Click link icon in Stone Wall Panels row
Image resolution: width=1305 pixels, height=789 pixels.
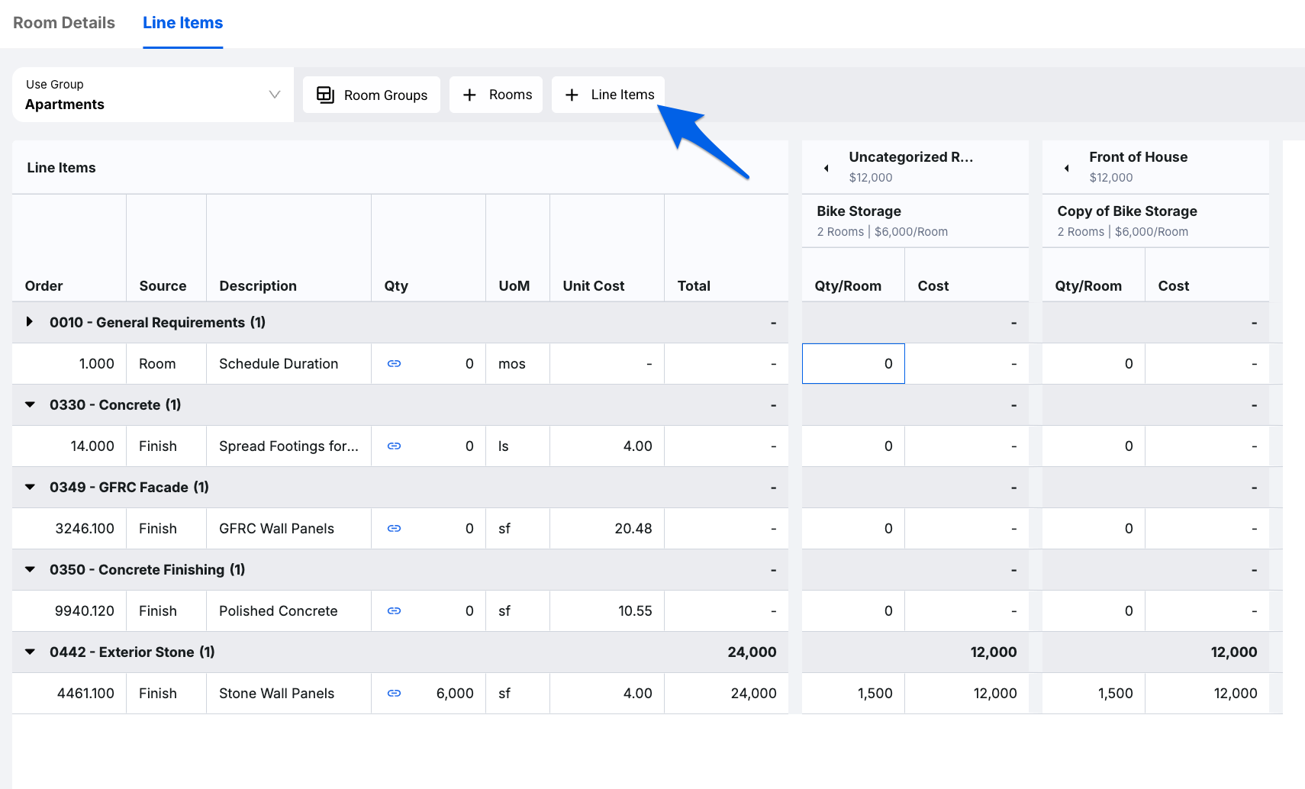point(394,694)
